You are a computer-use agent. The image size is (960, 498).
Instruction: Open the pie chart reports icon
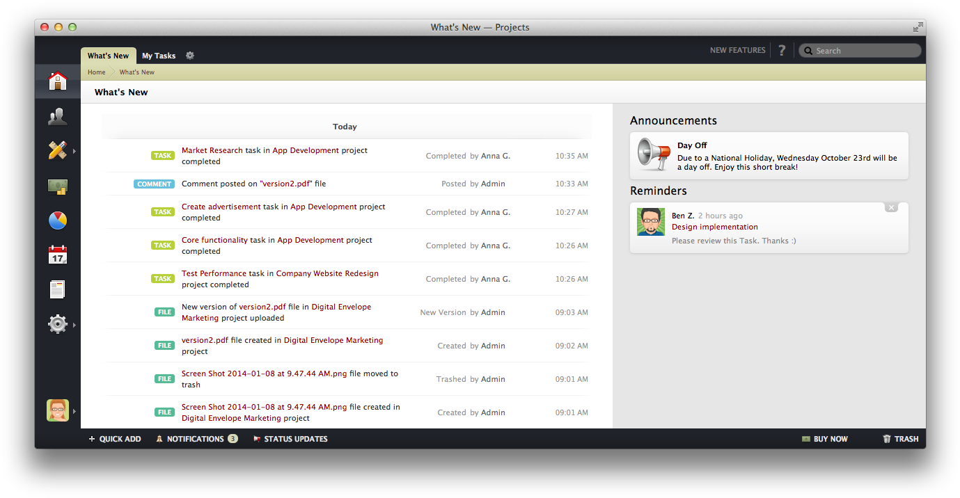pyautogui.click(x=57, y=220)
